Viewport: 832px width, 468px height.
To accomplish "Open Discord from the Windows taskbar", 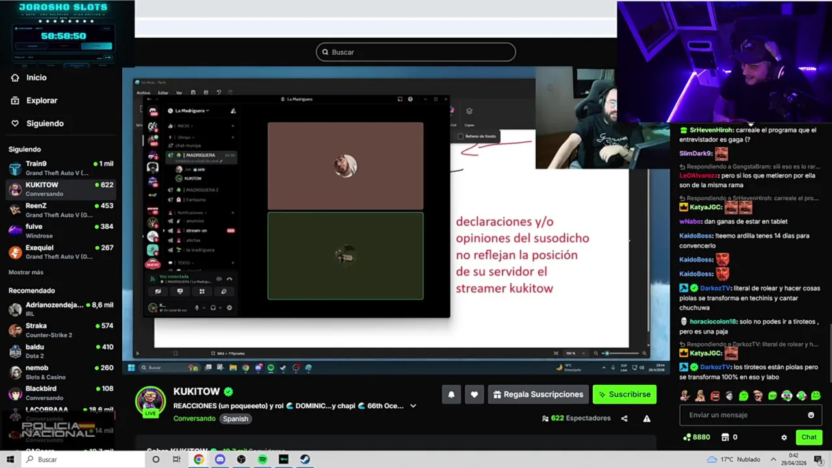I will click(220, 460).
